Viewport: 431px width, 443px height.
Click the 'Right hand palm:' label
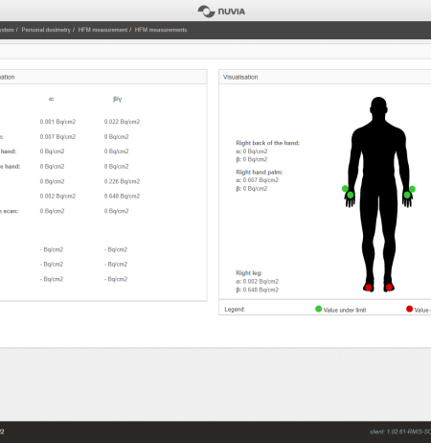coord(260,172)
